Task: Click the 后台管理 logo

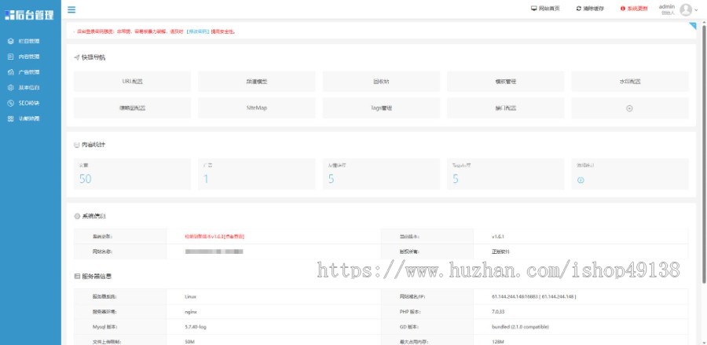Action: coord(29,15)
